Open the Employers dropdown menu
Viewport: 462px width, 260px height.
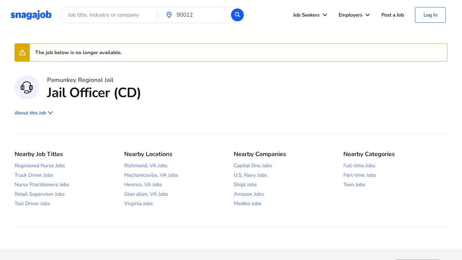point(354,15)
